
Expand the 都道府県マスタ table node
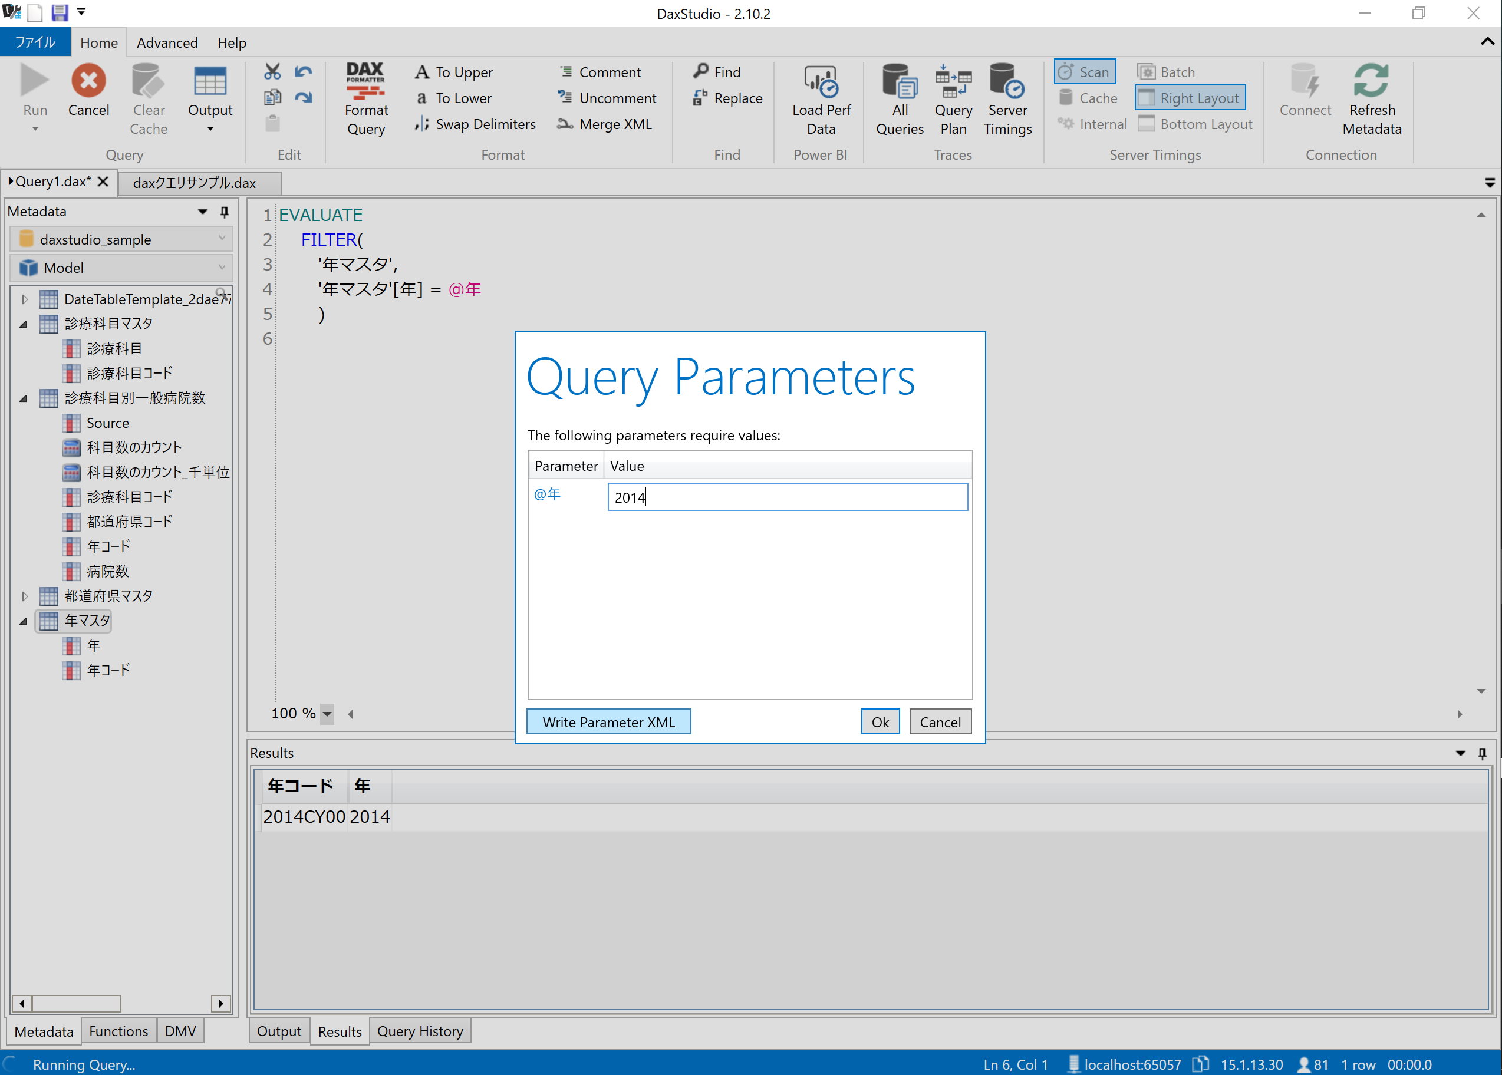[25, 596]
